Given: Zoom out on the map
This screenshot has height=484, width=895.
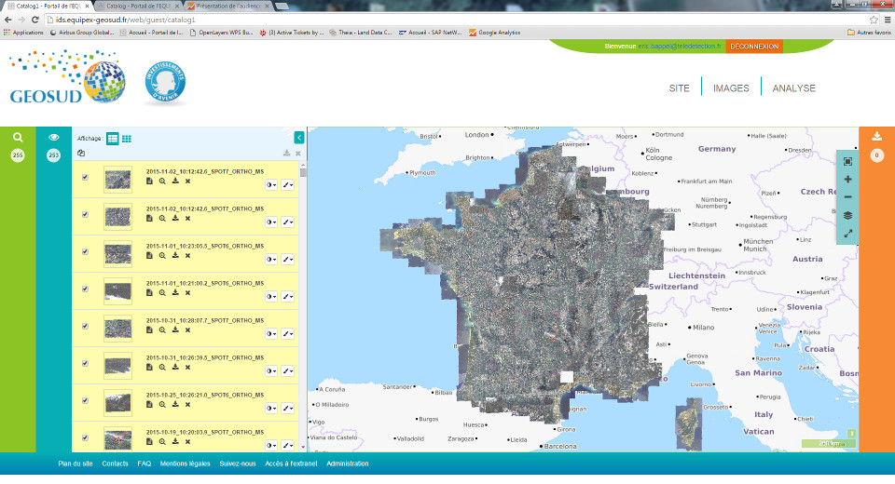Looking at the screenshot, I should pos(847,196).
